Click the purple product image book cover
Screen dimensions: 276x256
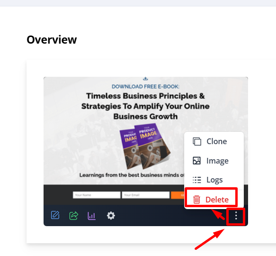point(145,146)
